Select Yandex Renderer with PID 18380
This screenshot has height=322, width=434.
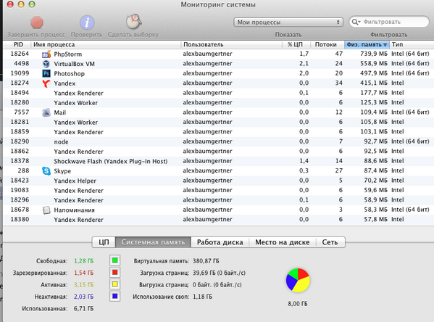[x=218, y=220]
